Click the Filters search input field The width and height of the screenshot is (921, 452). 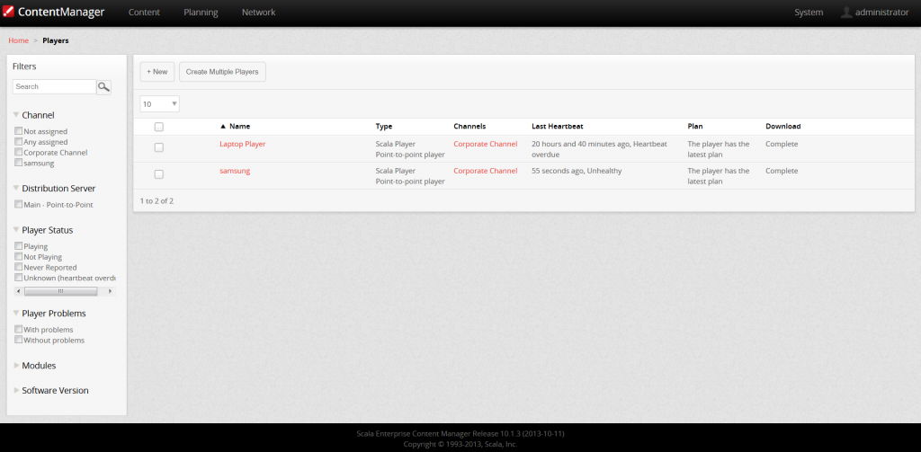click(x=54, y=87)
